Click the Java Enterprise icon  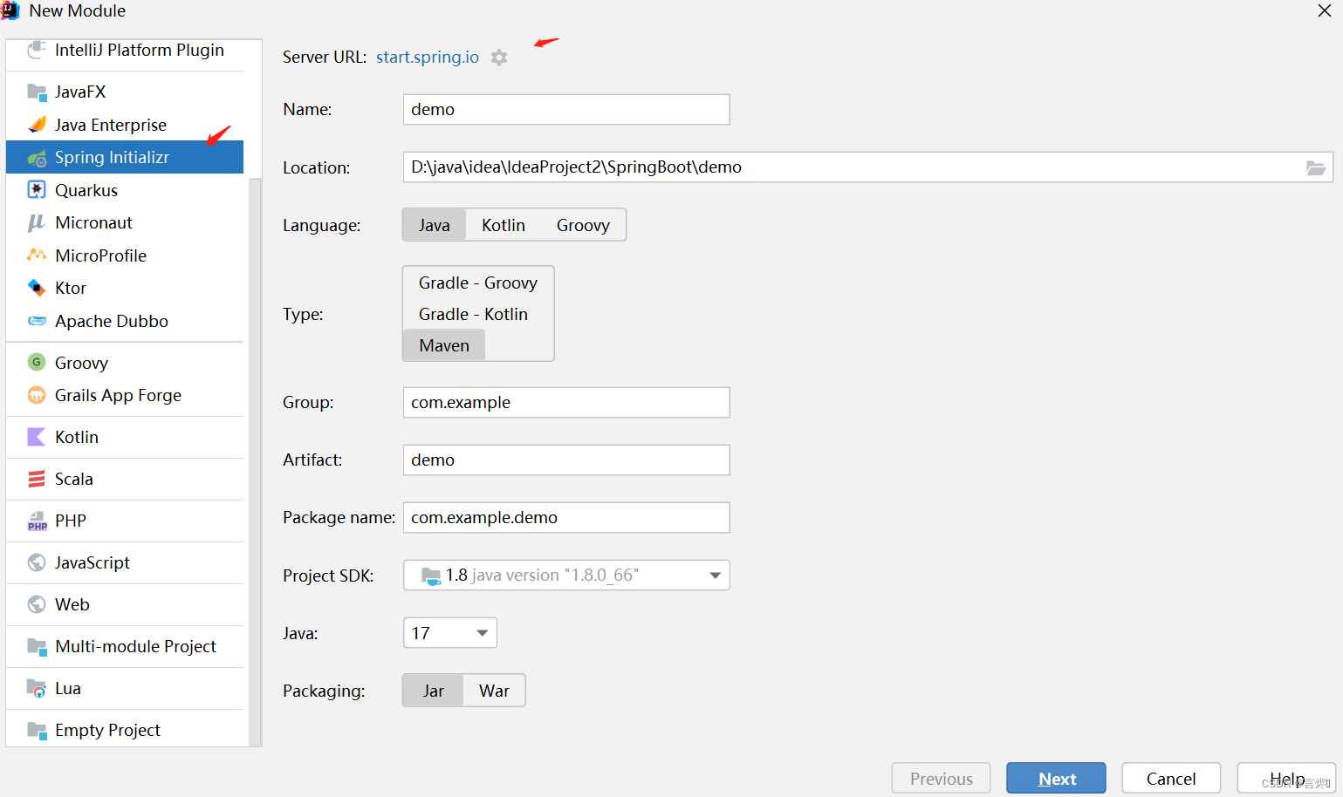pyautogui.click(x=37, y=125)
